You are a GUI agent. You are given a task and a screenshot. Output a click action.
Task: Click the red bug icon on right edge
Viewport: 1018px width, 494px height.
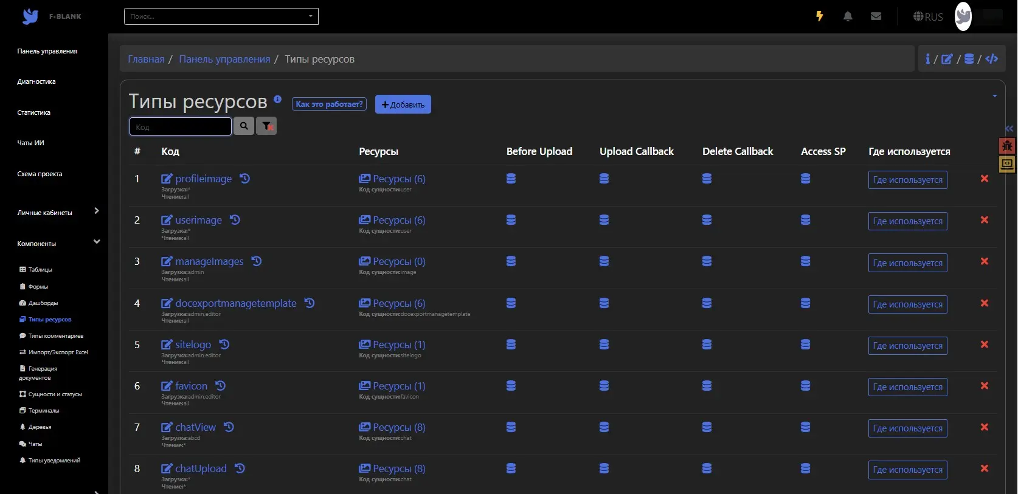pyautogui.click(x=1007, y=146)
